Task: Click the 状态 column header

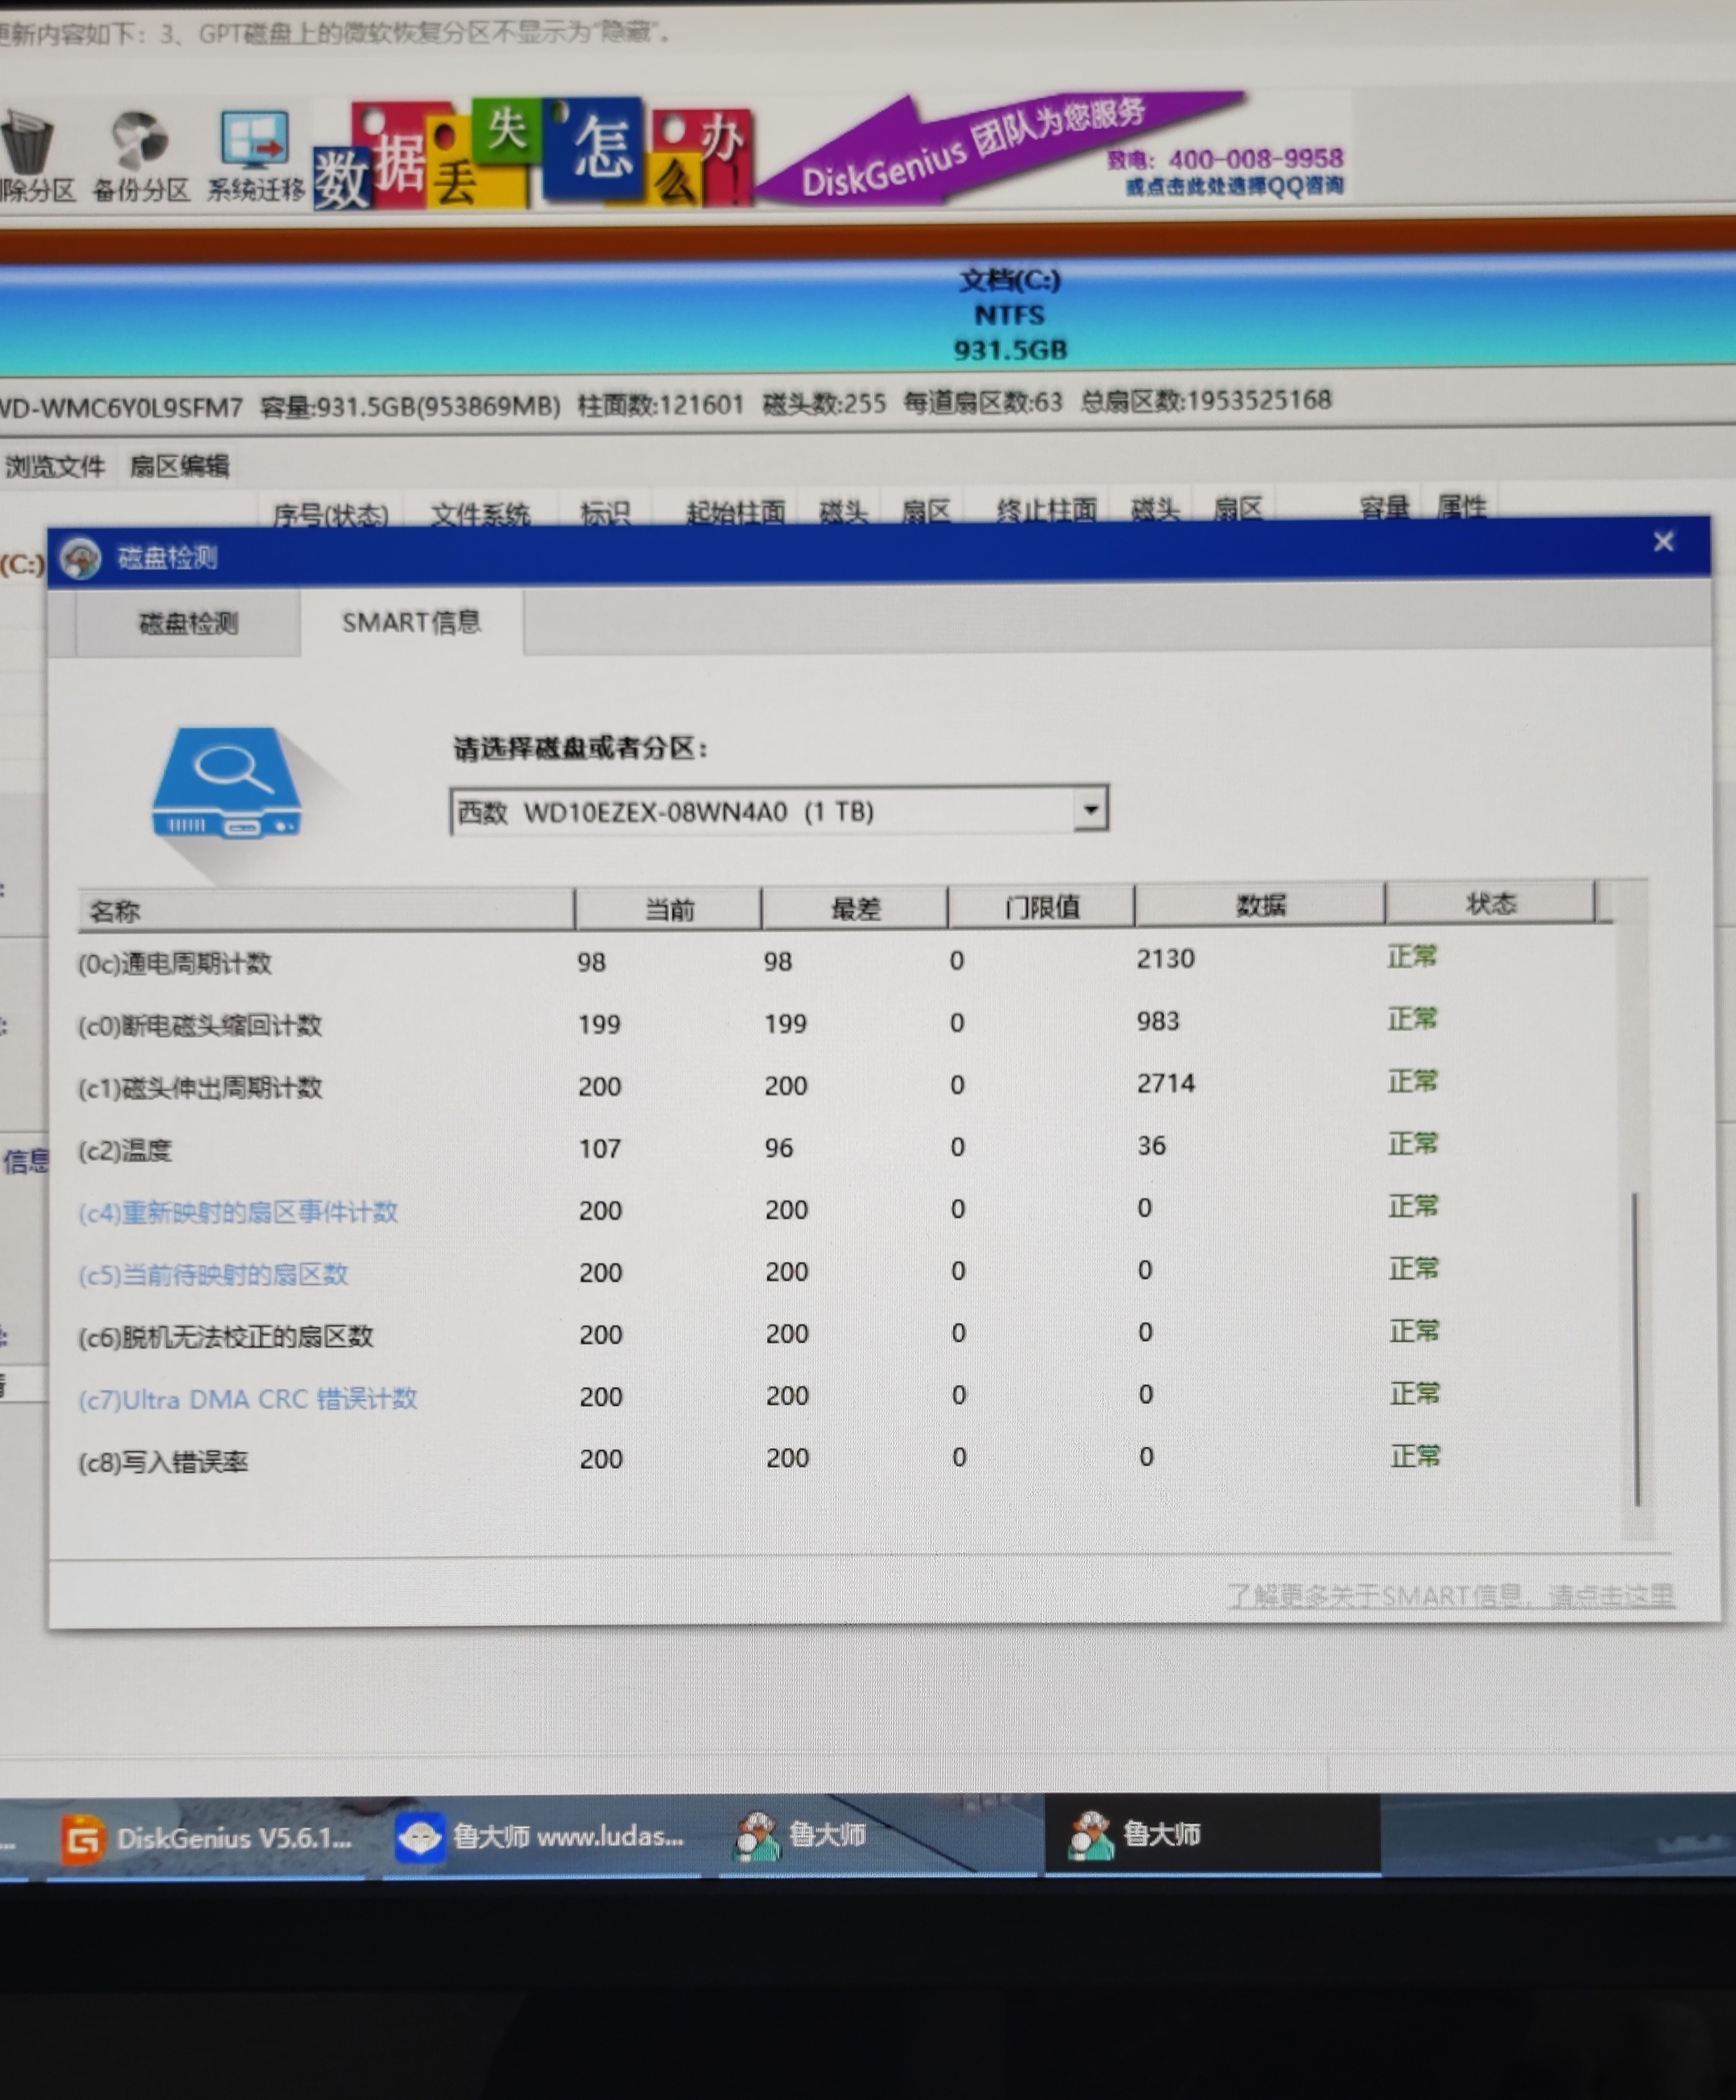Action: 1490,903
